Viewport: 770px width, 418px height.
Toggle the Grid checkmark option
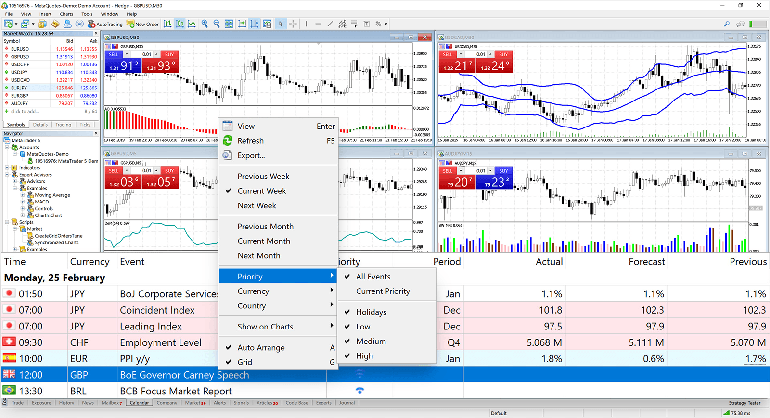[244, 362]
